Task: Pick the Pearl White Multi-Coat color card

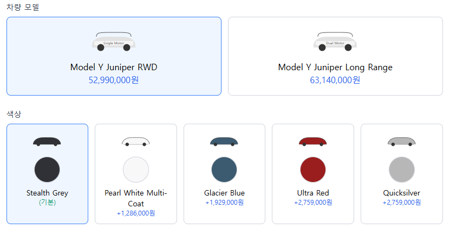Action: (136, 174)
